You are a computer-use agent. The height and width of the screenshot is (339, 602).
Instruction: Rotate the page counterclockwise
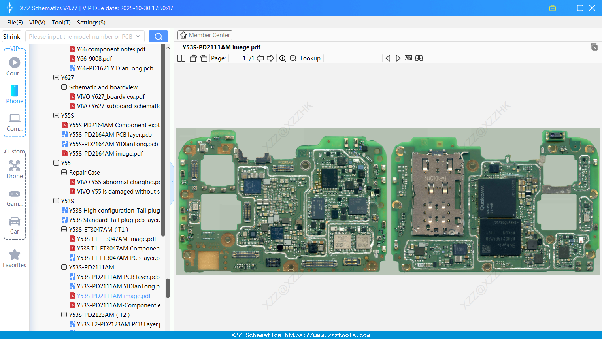pyautogui.click(x=193, y=58)
